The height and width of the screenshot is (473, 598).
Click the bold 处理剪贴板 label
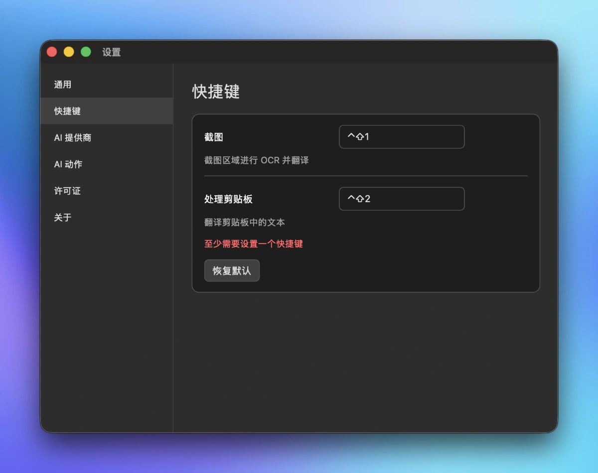pos(228,199)
